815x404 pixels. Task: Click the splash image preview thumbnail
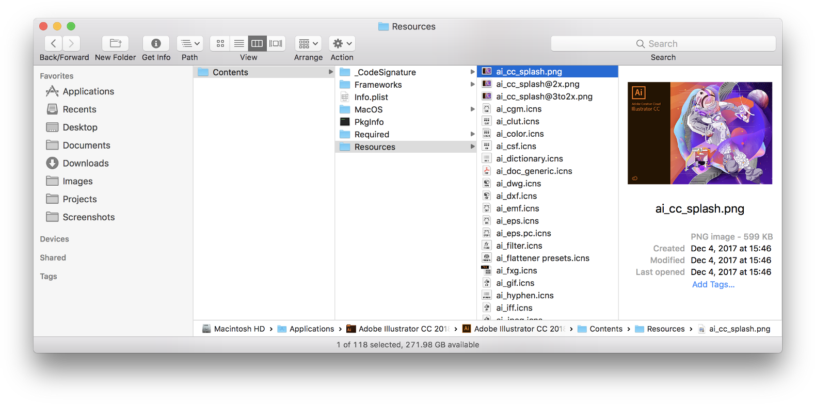point(699,133)
